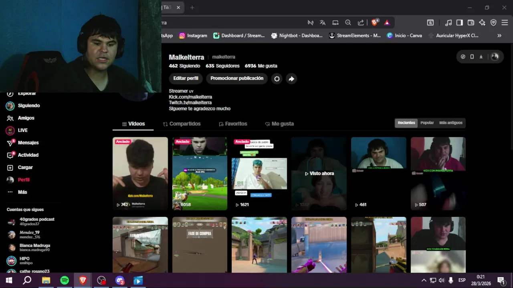Viewport: 513px width, 288px height.
Task: Click the Brave VPN shield icon
Action: tap(493, 23)
